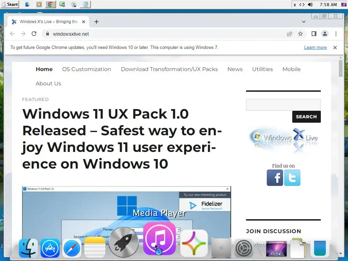This screenshot has width=348, height=261.
Task: Open the Chrome three-dot menu
Action: pos(336,34)
